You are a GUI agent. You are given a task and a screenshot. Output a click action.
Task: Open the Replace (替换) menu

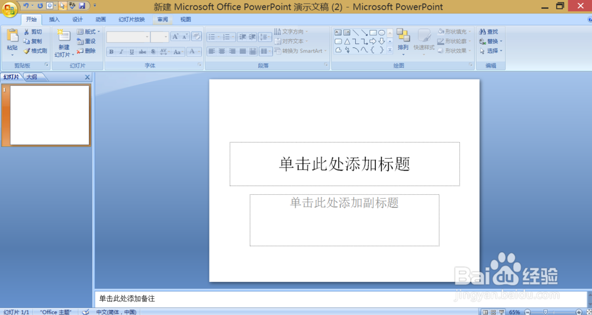(490, 41)
